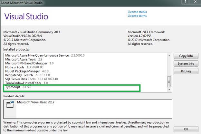
Task: Open the License status link
Action: pos(137,12)
